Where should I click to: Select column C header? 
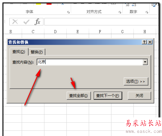(33, 32)
